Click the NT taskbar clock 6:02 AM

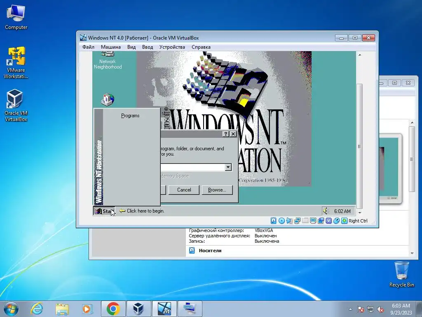pyautogui.click(x=342, y=211)
